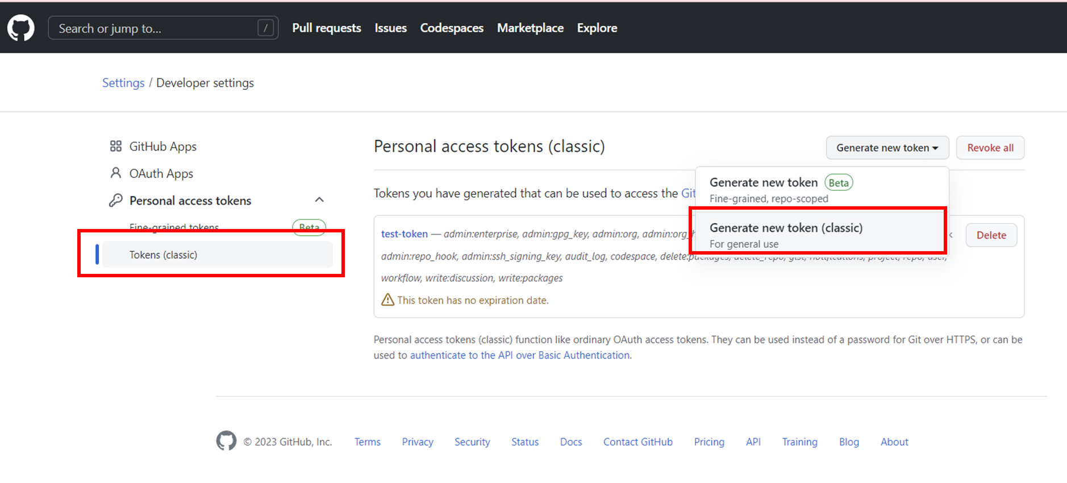Click the GitHub Apps grid icon
1067x483 pixels.
116,146
